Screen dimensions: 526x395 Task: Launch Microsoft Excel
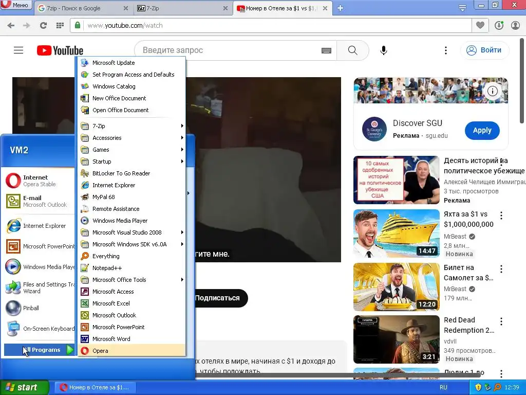[132, 303]
